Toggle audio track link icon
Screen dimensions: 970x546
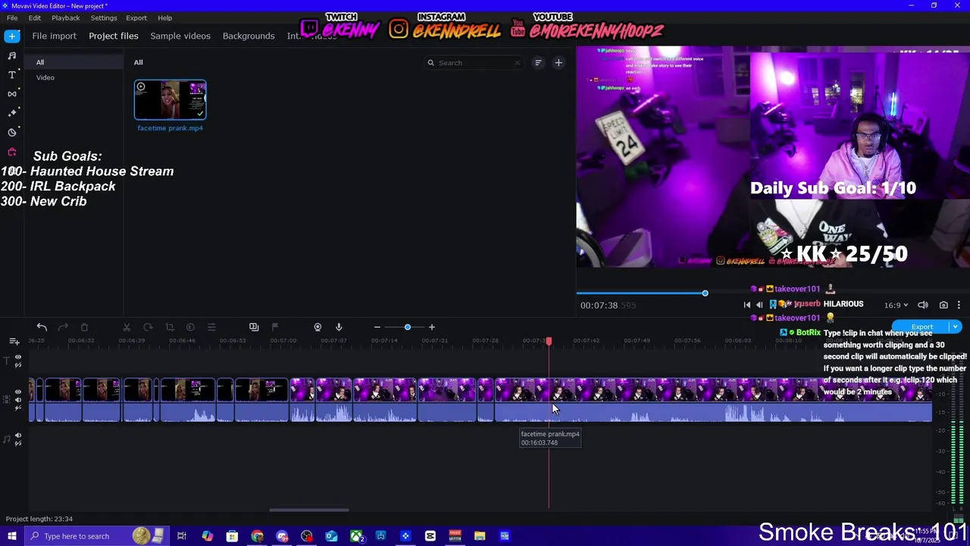[x=18, y=444]
